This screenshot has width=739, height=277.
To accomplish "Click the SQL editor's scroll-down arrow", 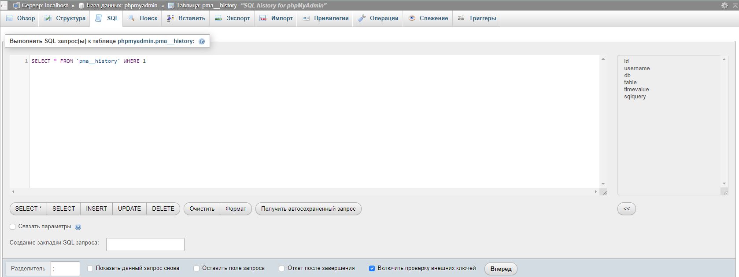I will pyautogui.click(x=603, y=184).
